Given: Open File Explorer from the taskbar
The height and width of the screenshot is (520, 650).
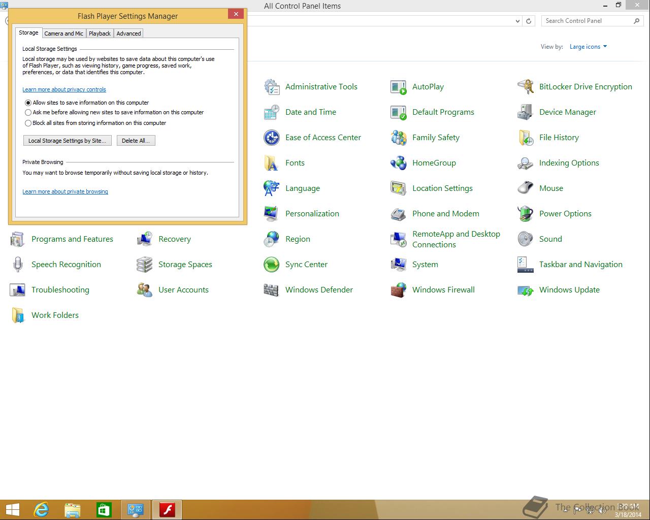Looking at the screenshot, I should coord(73,510).
